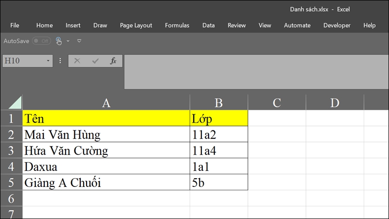This screenshot has height=219, width=389.
Task: Click the cell '11a4'
Action: [x=219, y=150]
